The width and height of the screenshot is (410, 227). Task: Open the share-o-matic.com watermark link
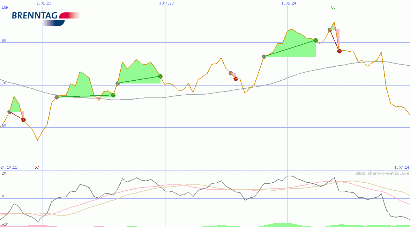pos(382,173)
